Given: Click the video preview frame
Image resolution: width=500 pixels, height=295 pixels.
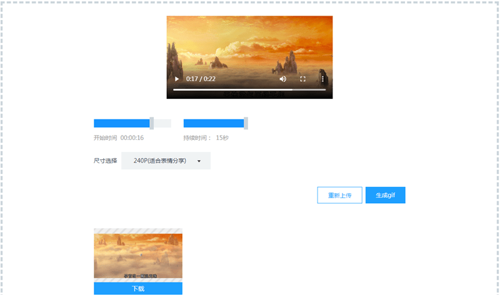Looking at the screenshot, I should point(249,47).
